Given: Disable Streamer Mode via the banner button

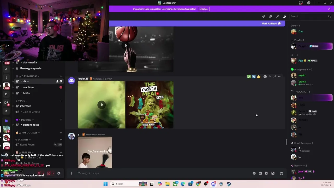Looking at the screenshot, I should (x=204, y=9).
